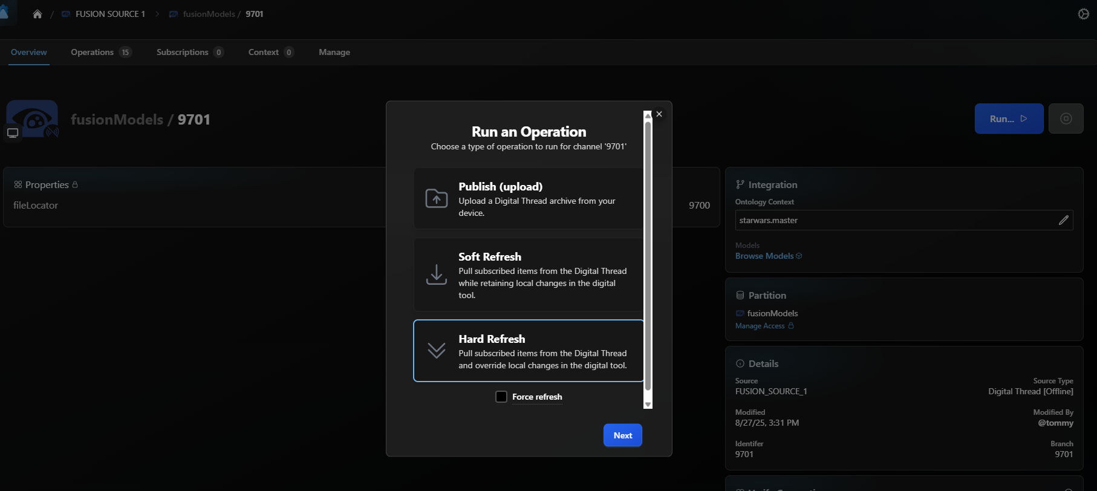Click the Hard Refresh double chevron icon
The height and width of the screenshot is (491, 1097).
[x=437, y=351]
